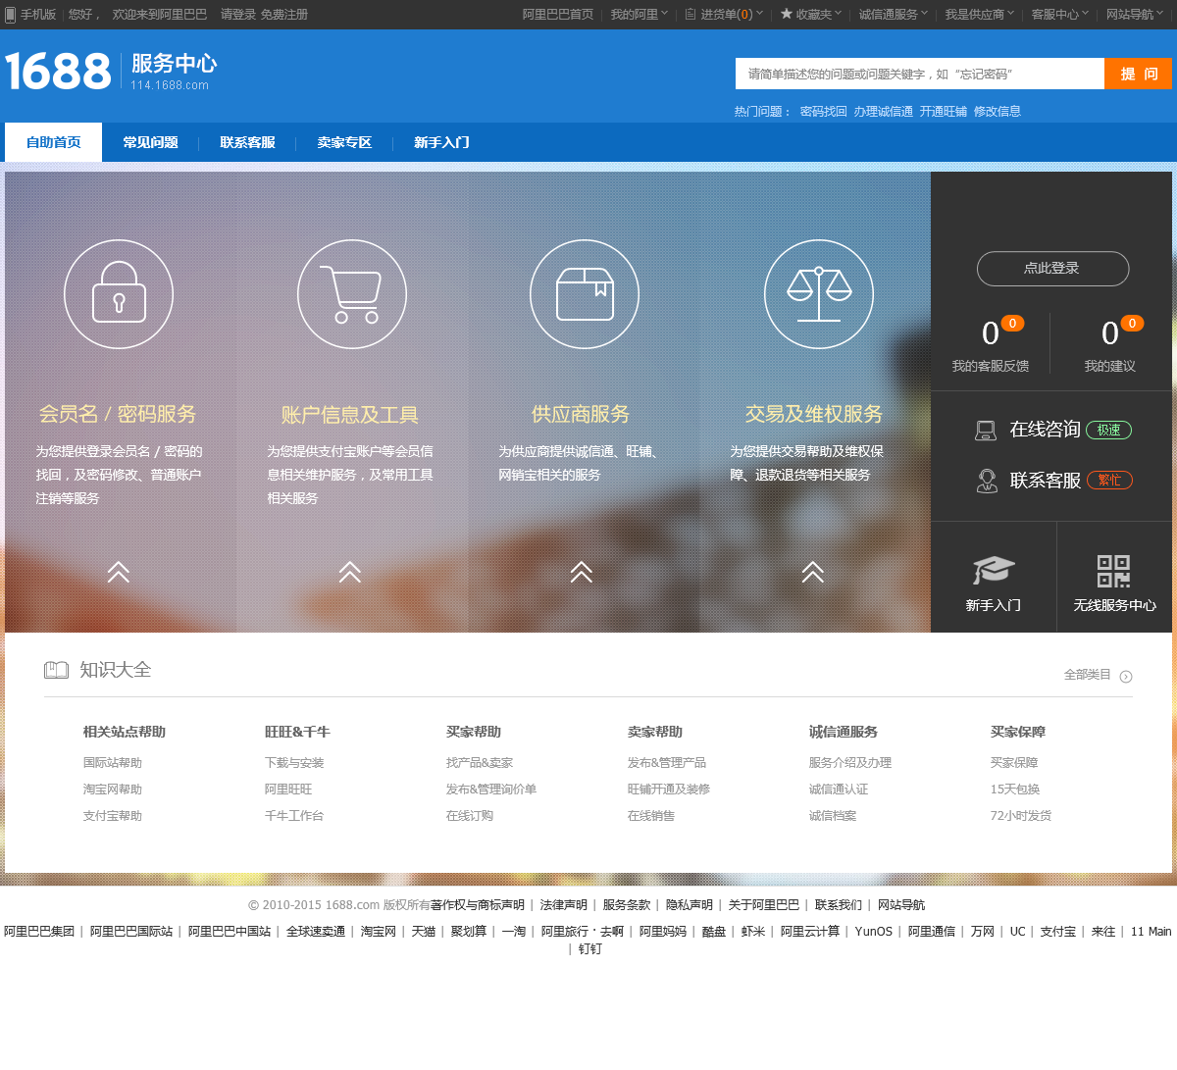Screen dimensions: 1177x1070
Task: Select the 卖家专区 tab
Action: click(x=344, y=142)
